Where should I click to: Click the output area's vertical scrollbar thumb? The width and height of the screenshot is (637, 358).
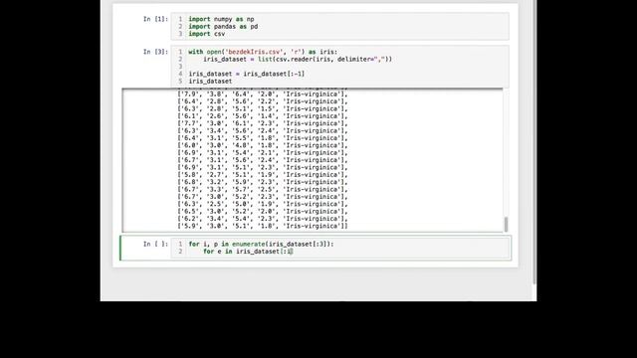click(x=506, y=224)
